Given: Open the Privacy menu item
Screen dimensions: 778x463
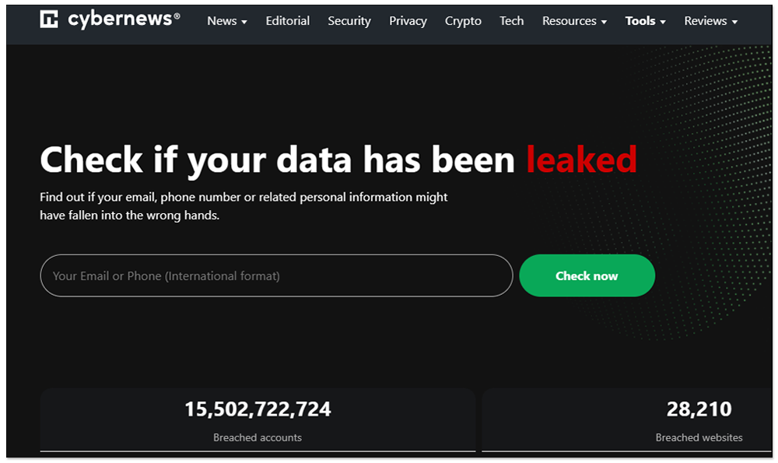Looking at the screenshot, I should 408,21.
